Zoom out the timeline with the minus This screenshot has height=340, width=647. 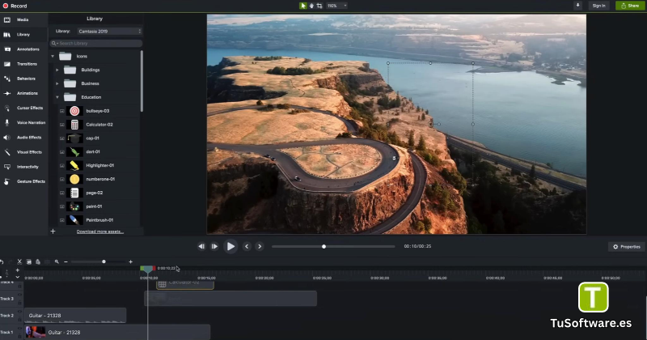pos(66,261)
